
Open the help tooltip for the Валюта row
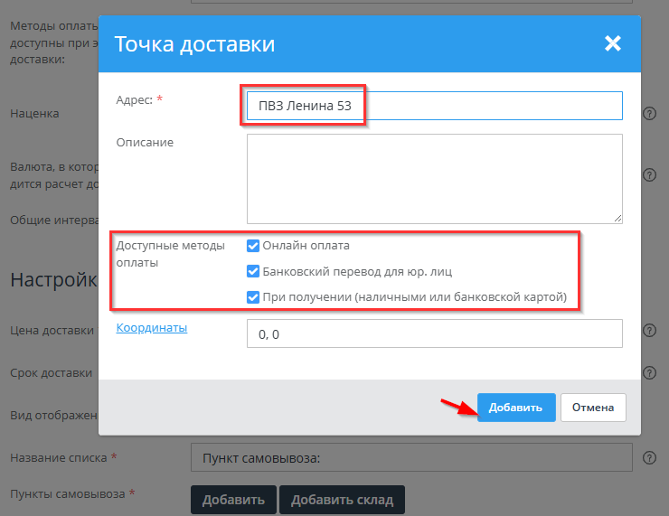(648, 174)
